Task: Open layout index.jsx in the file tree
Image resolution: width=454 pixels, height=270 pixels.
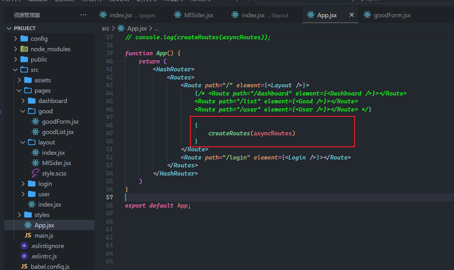Action: (53, 153)
